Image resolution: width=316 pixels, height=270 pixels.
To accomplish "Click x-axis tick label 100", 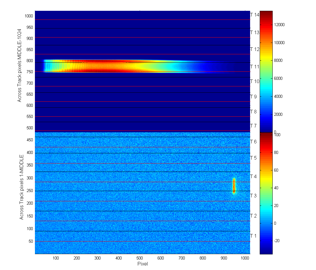I will coord(56,258).
